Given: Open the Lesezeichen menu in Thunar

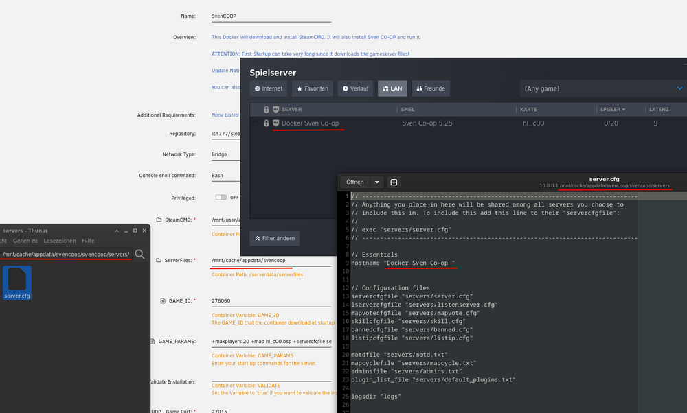Looking at the screenshot, I should tap(60, 241).
